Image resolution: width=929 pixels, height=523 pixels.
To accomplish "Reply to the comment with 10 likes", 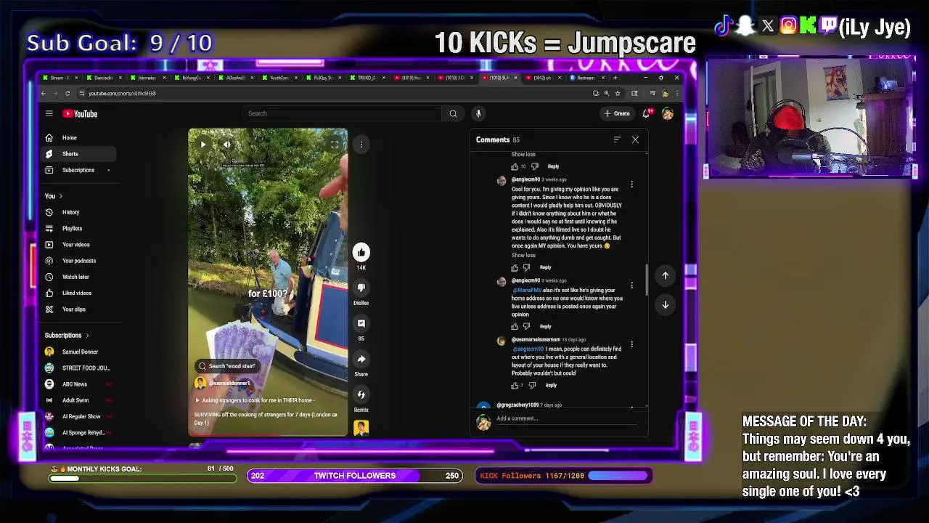I will [553, 166].
